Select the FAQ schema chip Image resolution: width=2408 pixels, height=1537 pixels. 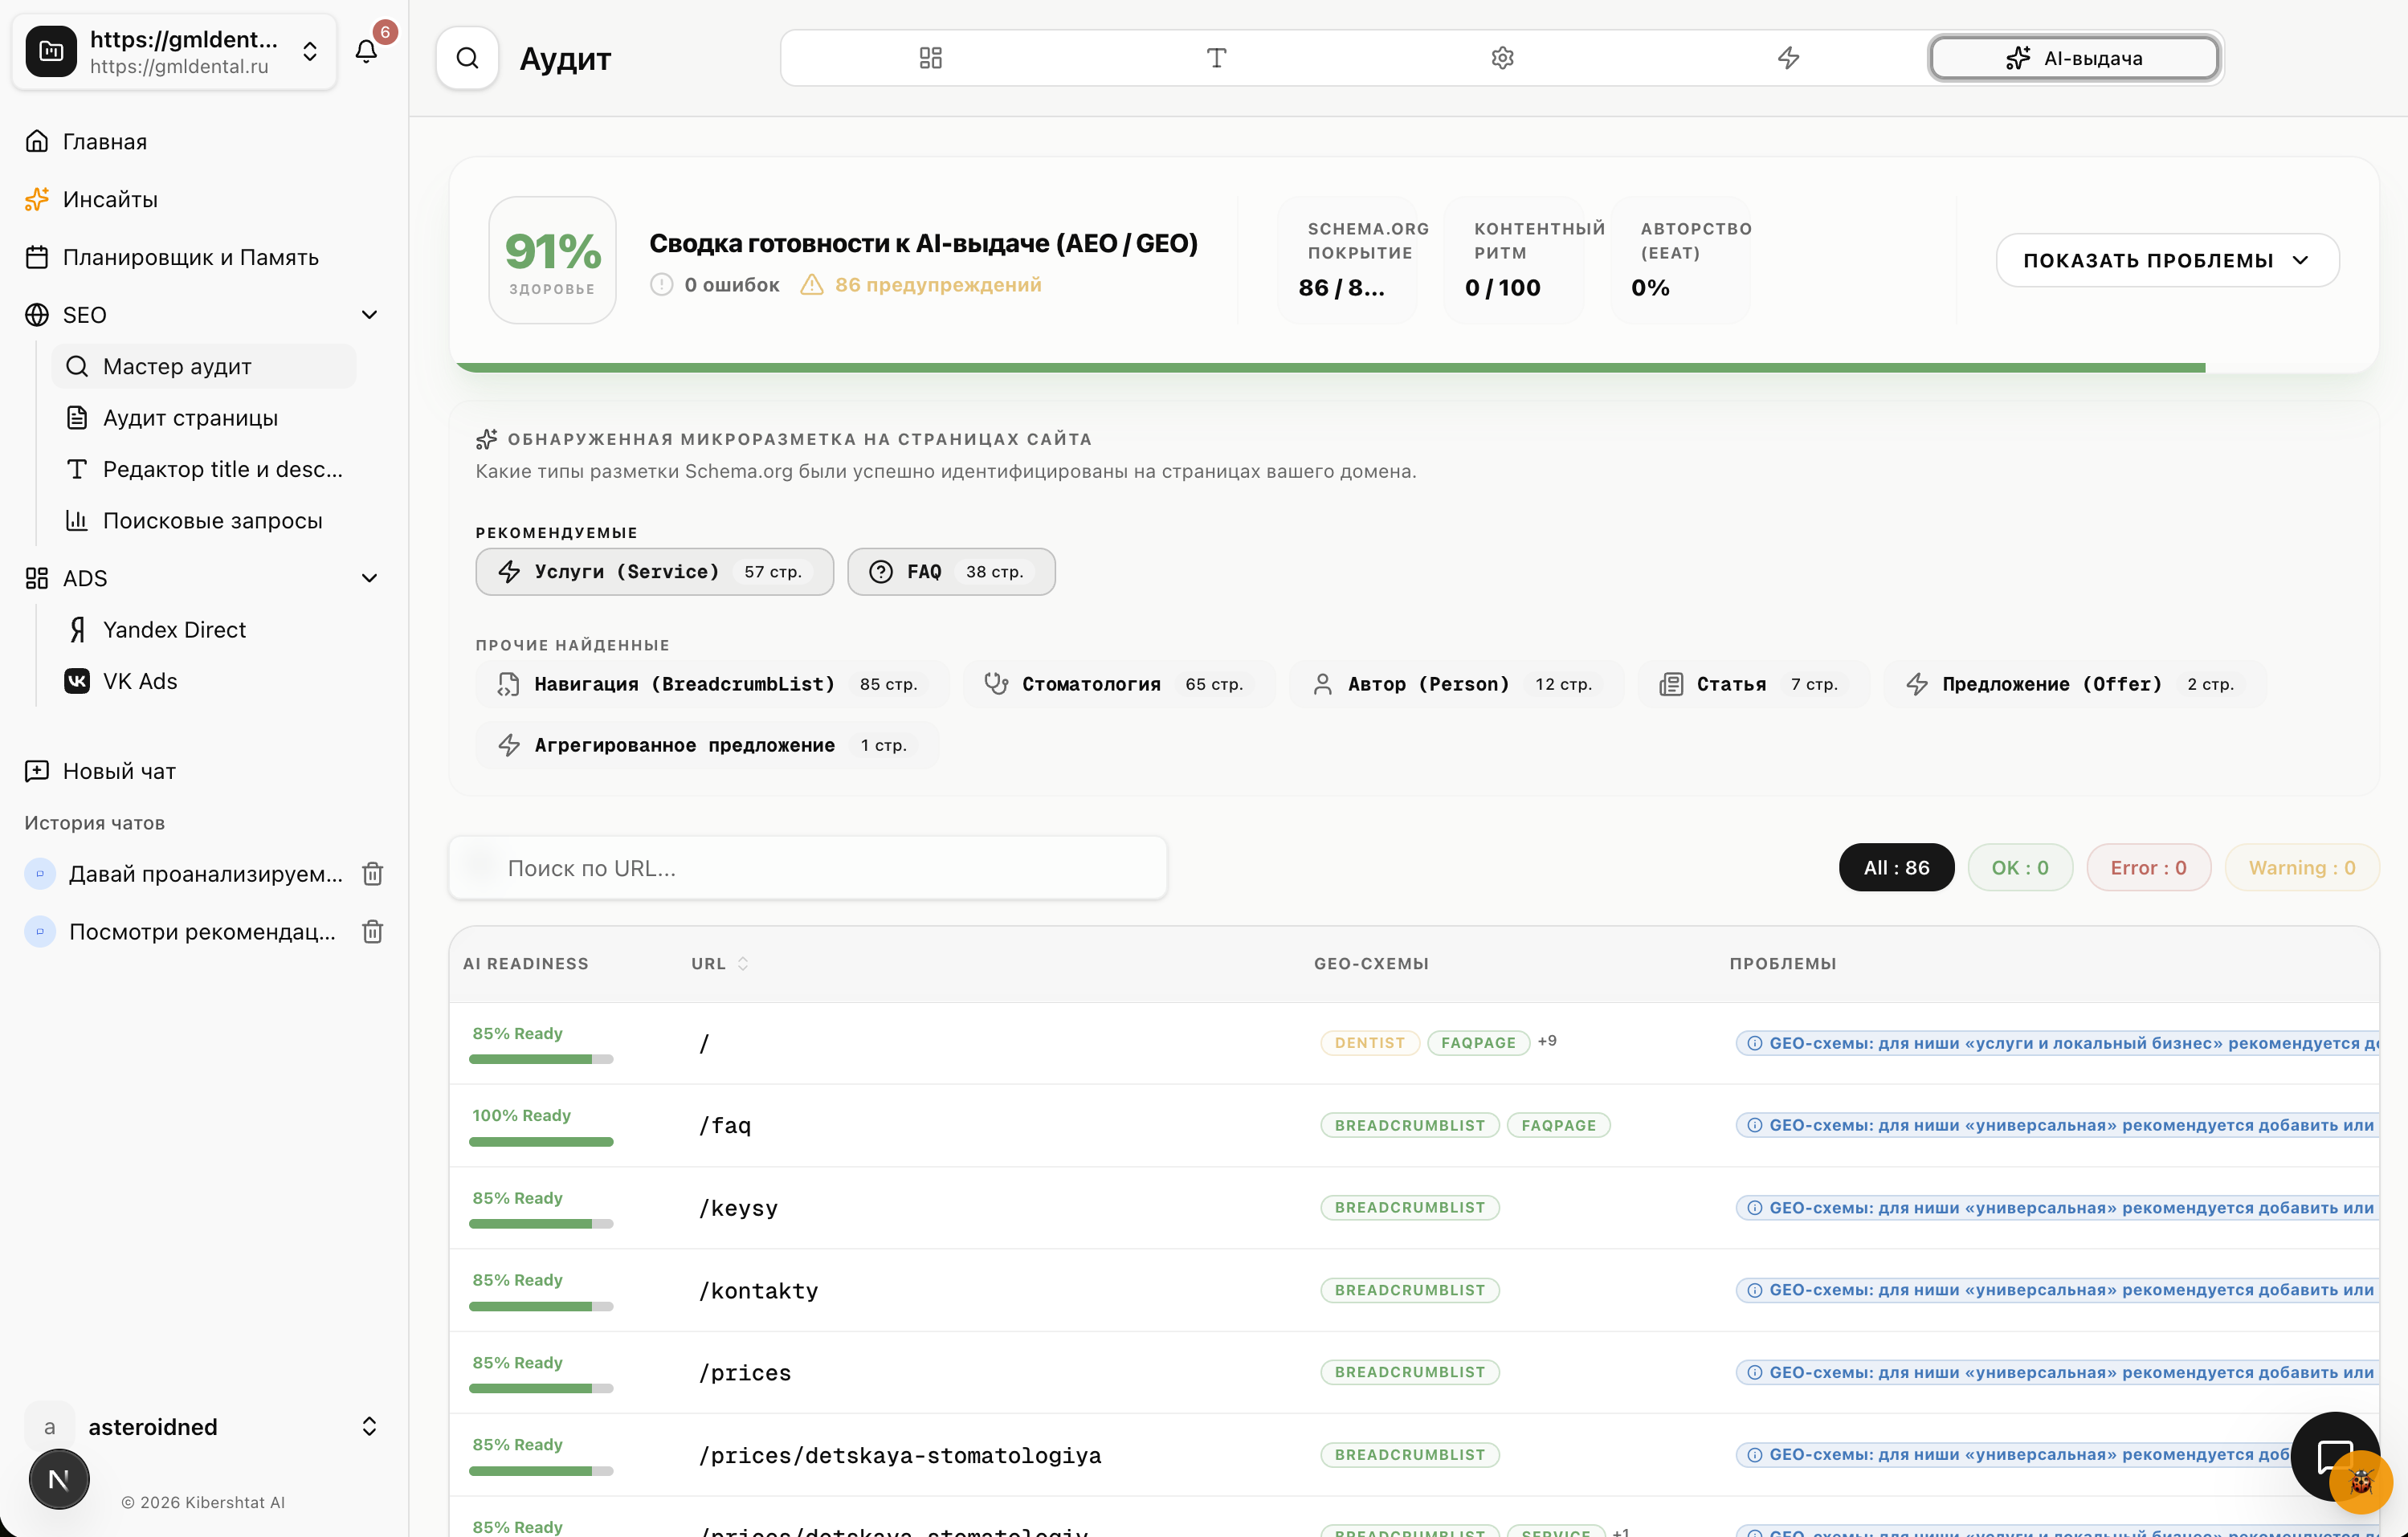click(x=951, y=571)
